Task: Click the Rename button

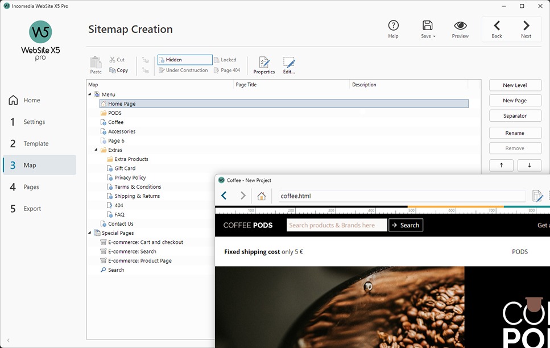Action: (x=515, y=132)
